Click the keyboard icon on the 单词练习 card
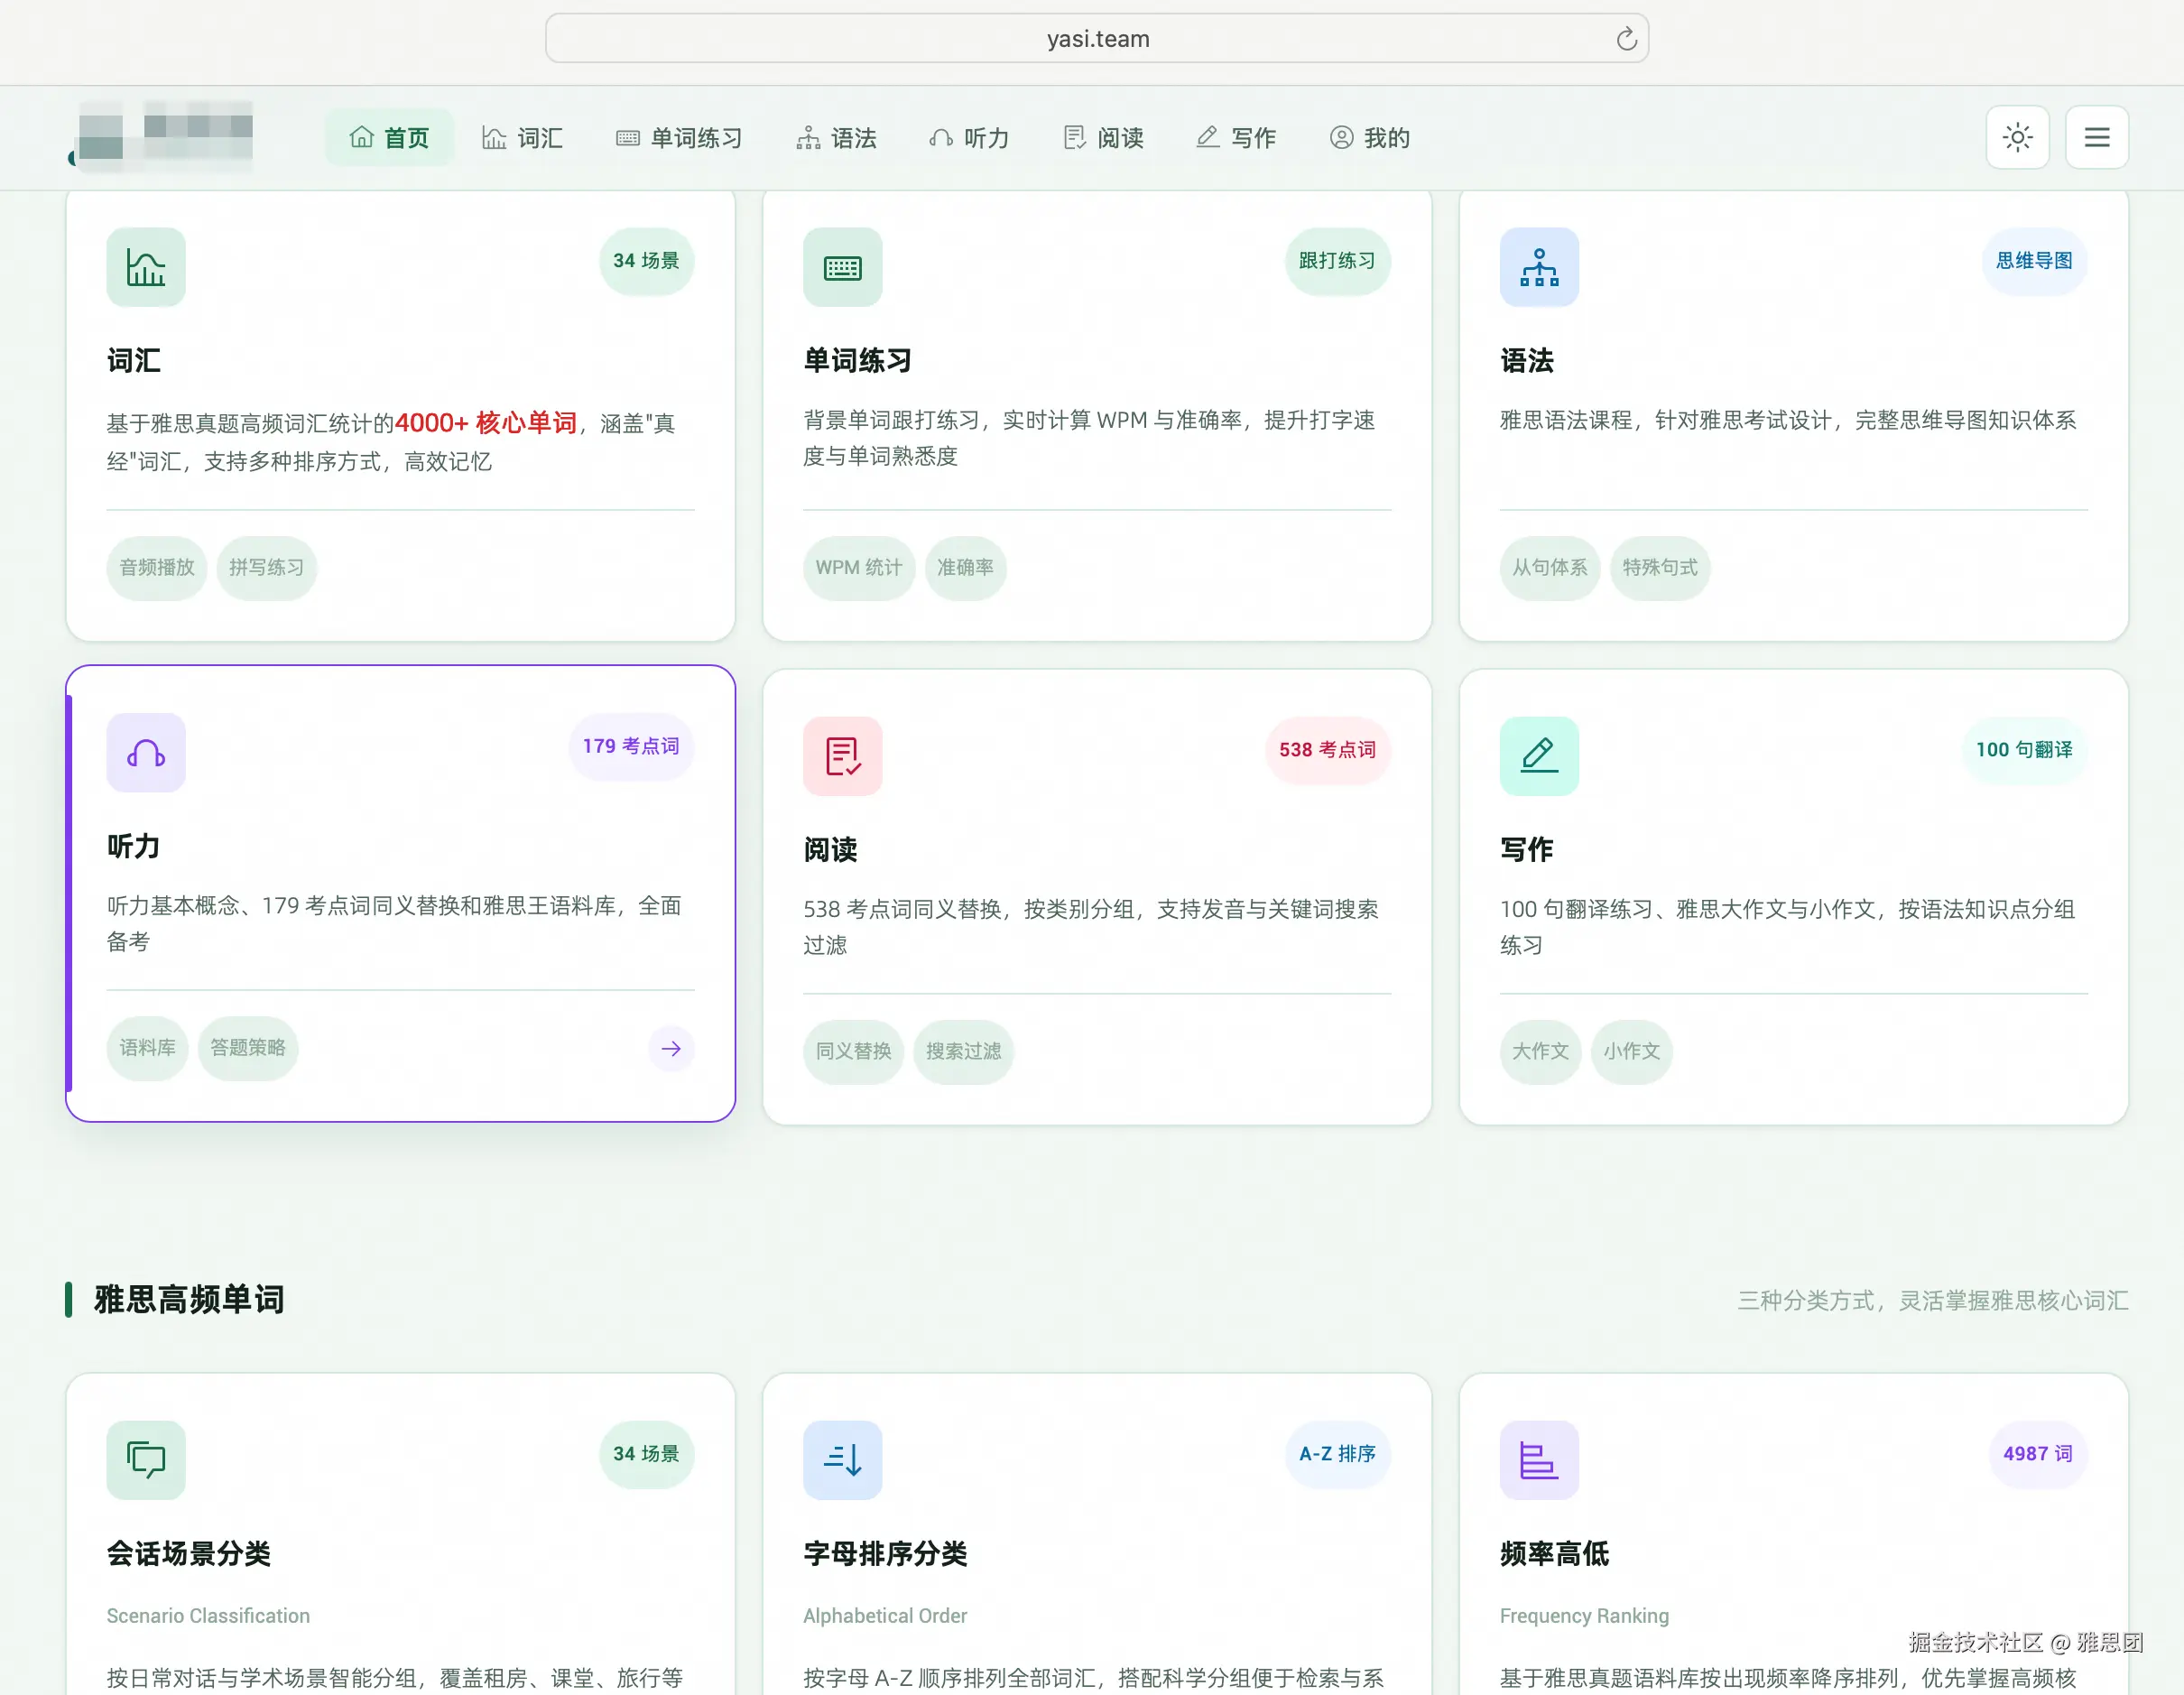 (x=842, y=267)
